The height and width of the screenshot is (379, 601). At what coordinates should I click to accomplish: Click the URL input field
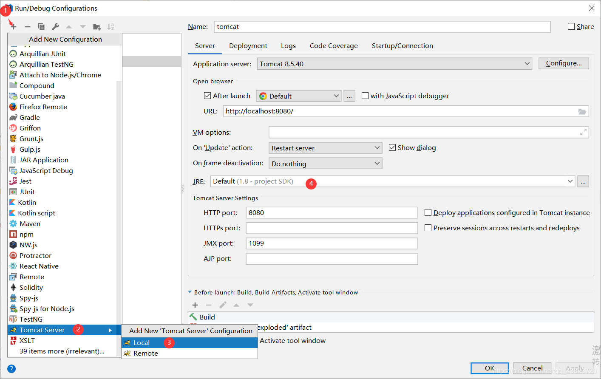coord(406,111)
